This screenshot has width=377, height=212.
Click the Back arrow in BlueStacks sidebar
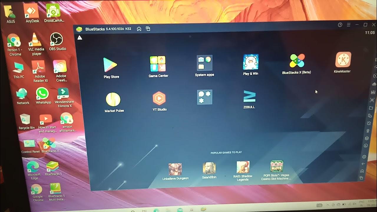pyautogui.click(x=363, y=164)
